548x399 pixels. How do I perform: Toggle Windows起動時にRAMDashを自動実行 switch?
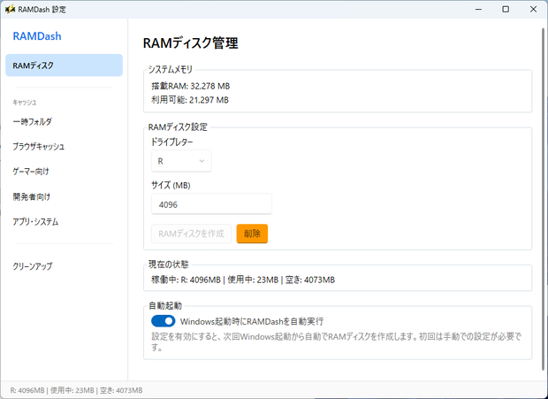coord(164,321)
